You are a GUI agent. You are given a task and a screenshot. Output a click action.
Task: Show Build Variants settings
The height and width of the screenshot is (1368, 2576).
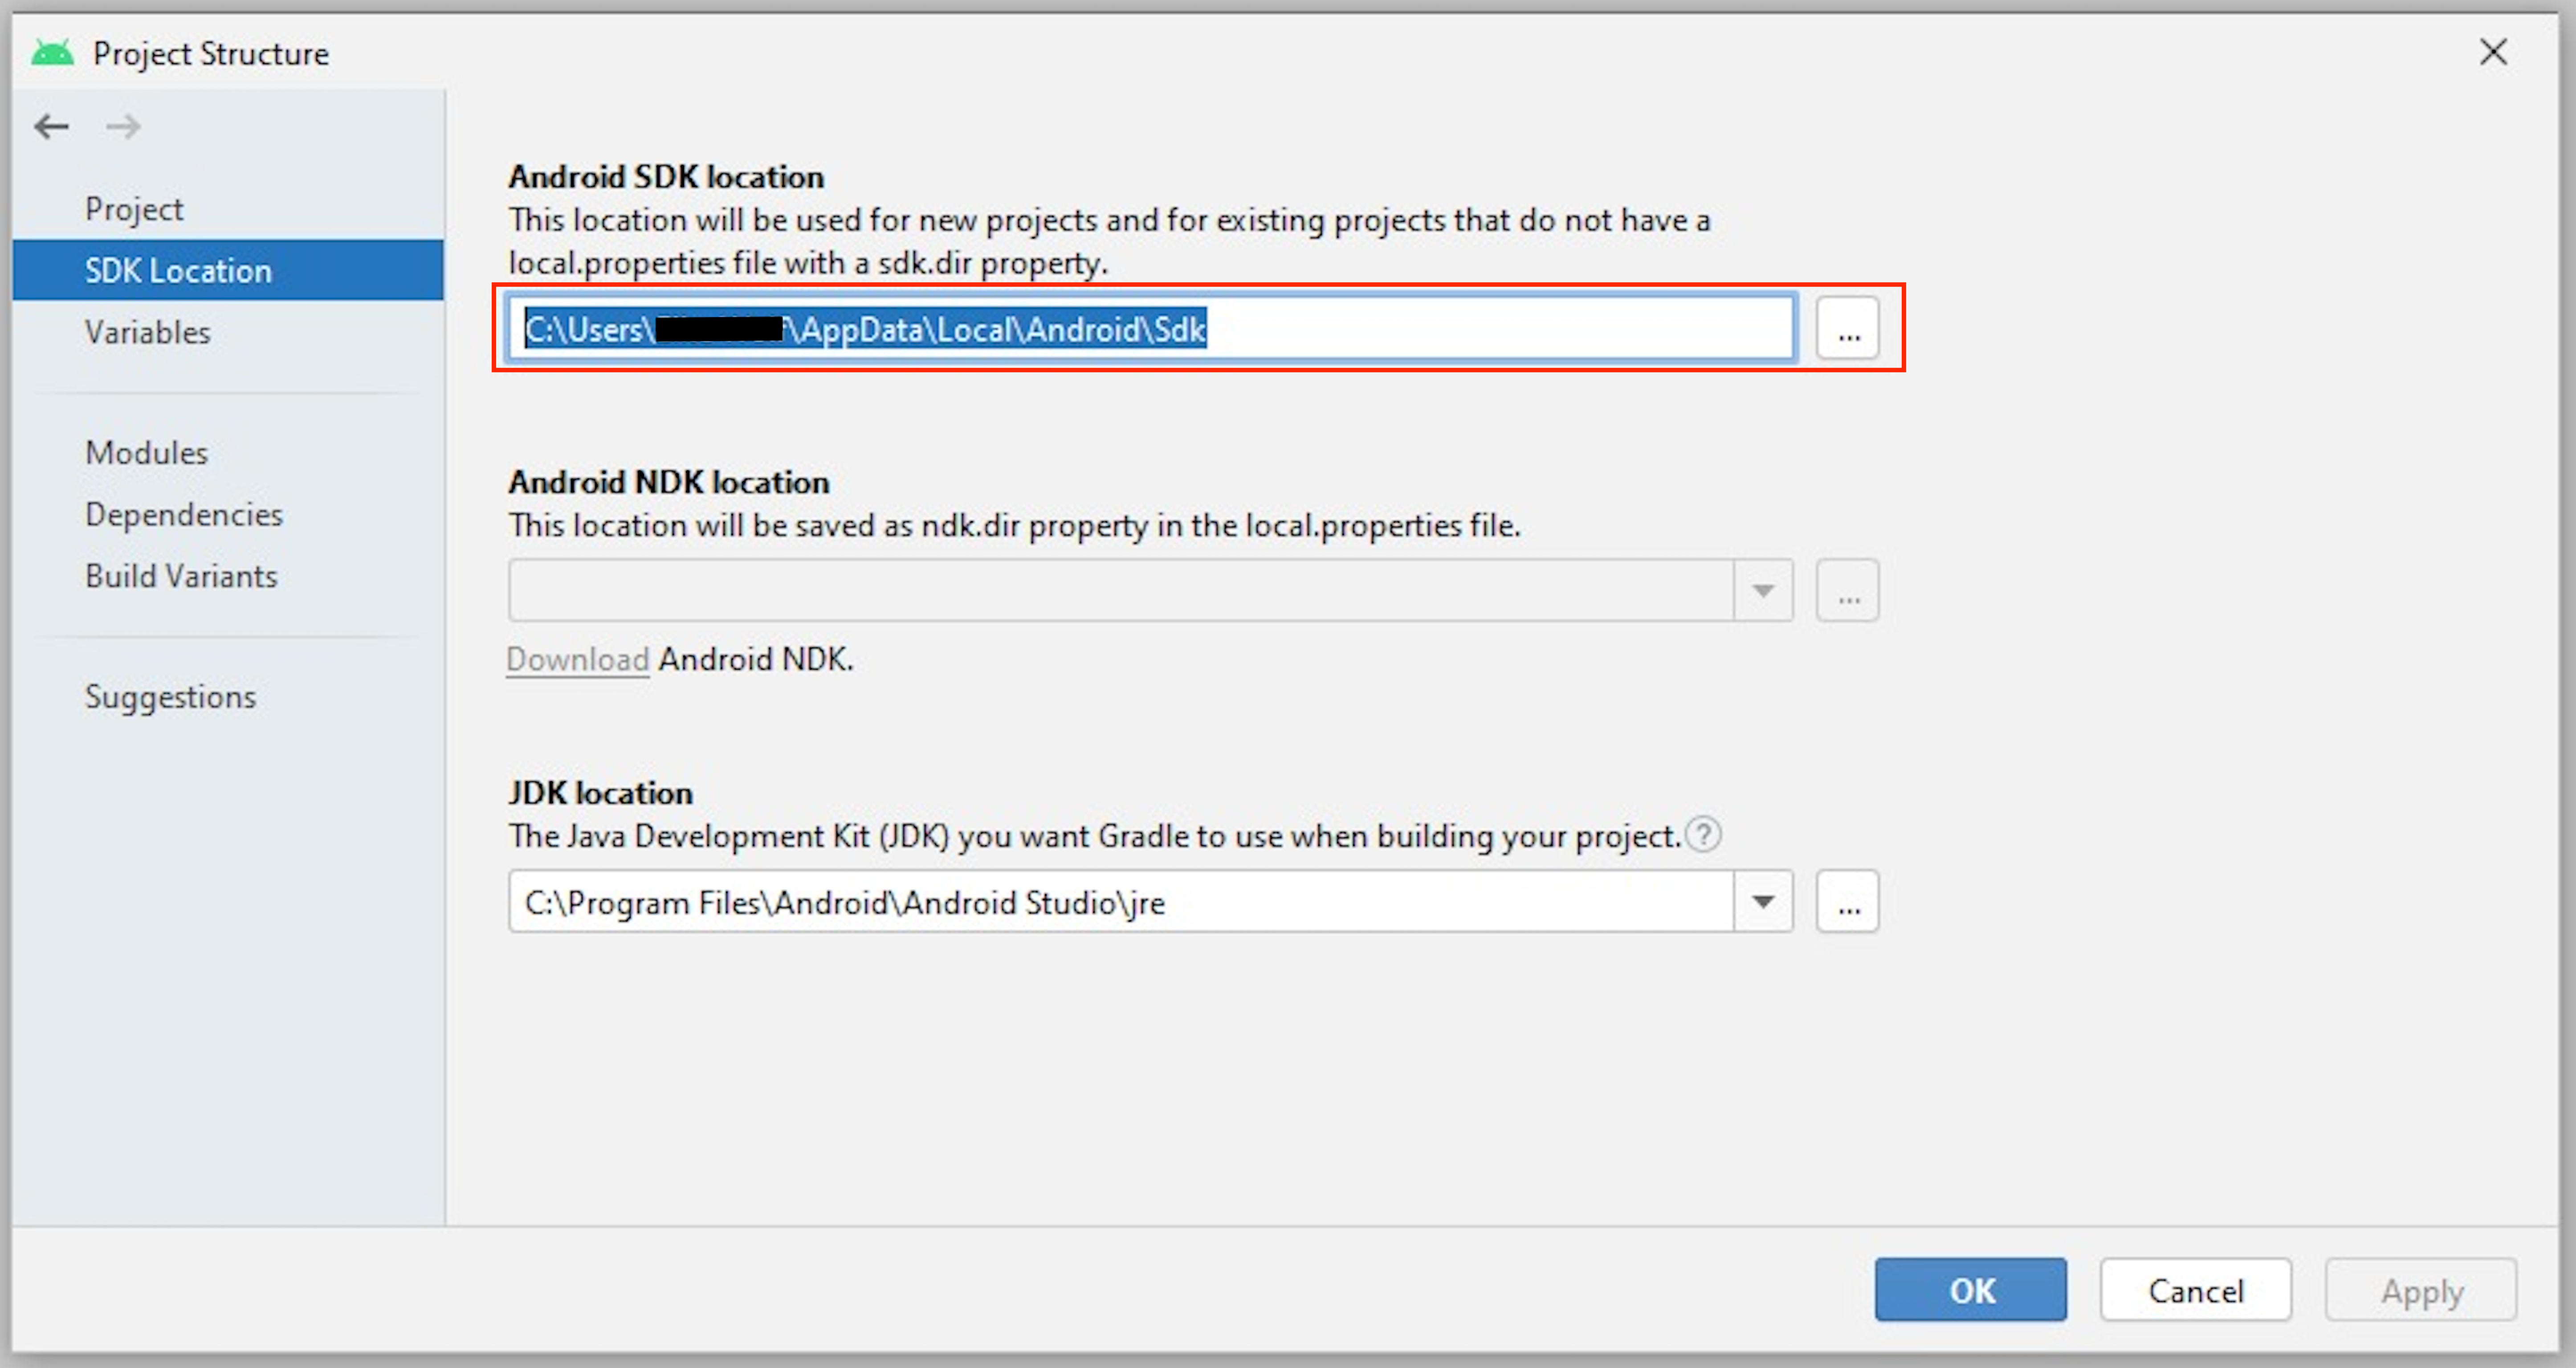click(x=181, y=576)
